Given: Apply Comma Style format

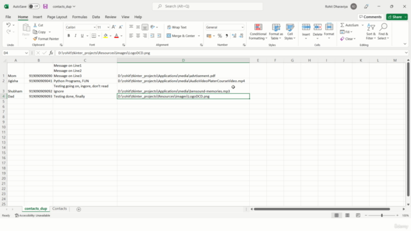Looking at the screenshot, I should (227, 36).
